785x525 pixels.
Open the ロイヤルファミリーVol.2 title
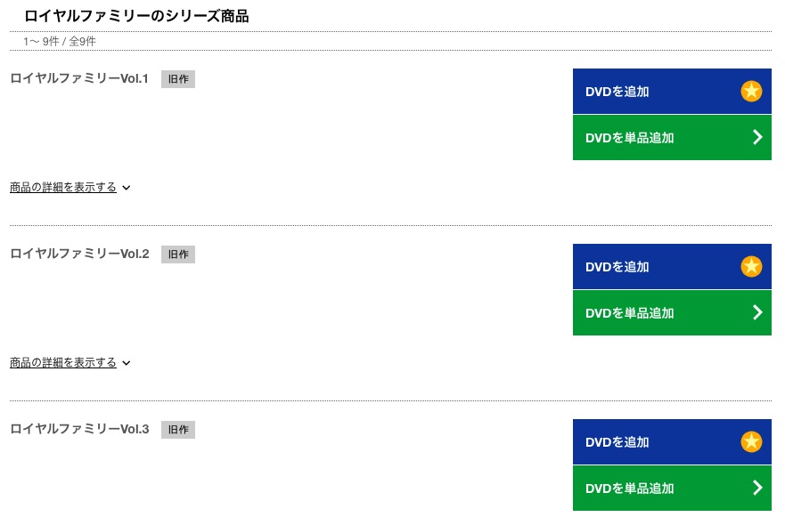pos(79,254)
